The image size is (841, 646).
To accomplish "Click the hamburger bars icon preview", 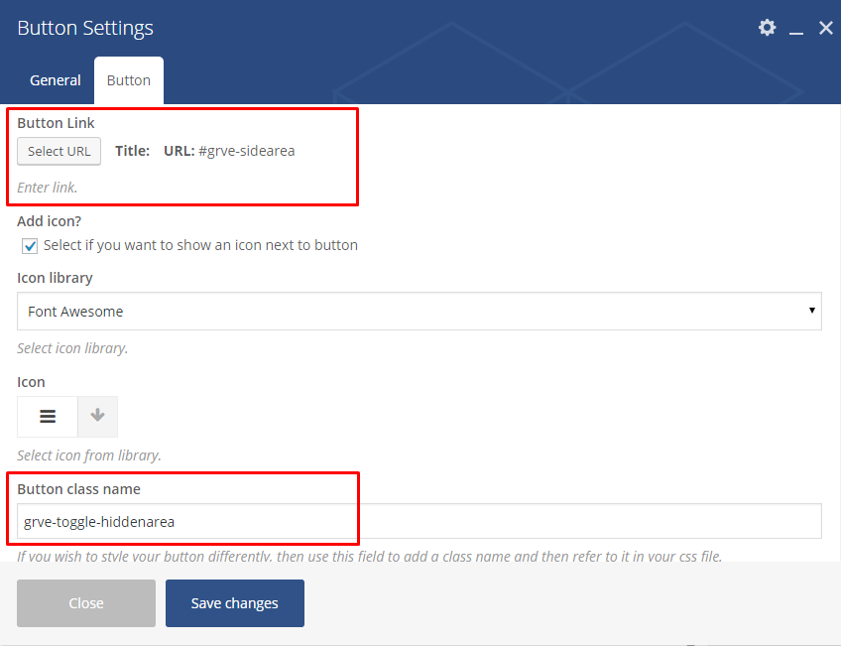I will [x=48, y=417].
